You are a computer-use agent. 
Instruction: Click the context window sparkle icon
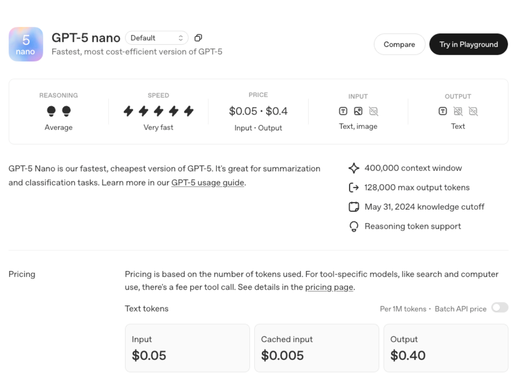pos(354,168)
